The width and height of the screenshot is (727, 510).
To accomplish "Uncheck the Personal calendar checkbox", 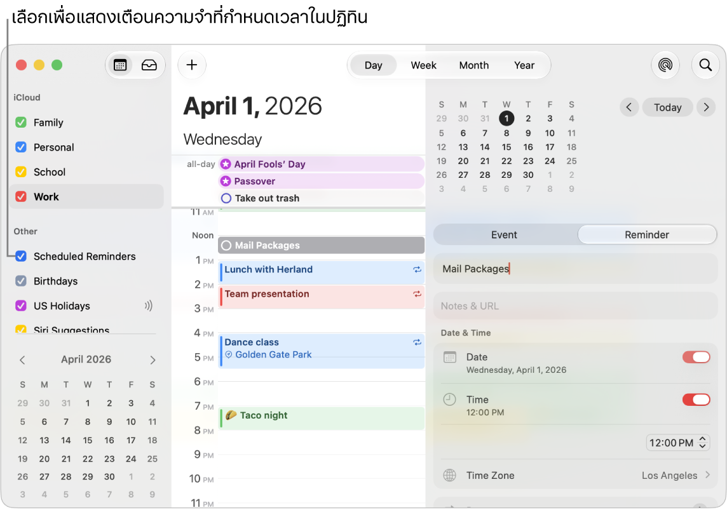I will coord(21,147).
